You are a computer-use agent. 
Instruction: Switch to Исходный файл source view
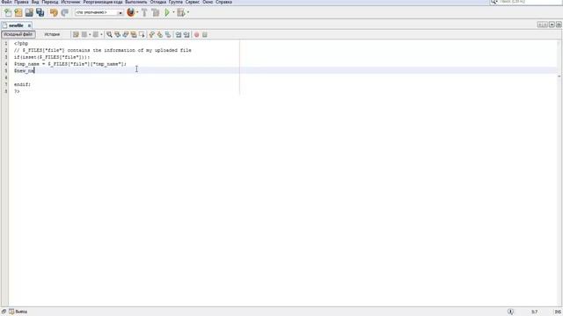click(x=18, y=34)
